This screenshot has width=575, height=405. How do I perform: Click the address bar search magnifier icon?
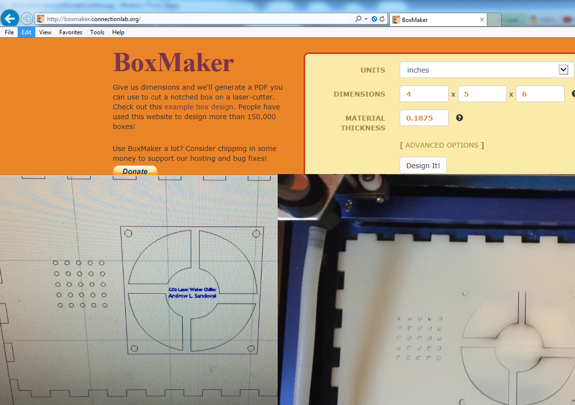coord(359,19)
